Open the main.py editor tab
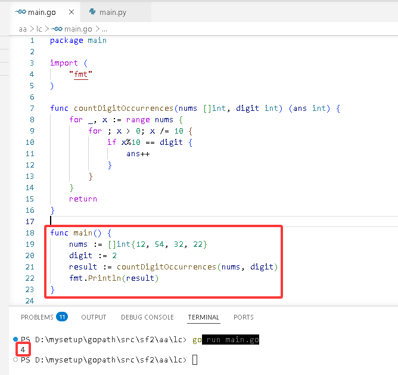Screen dimensions: 398x375 pos(116,12)
